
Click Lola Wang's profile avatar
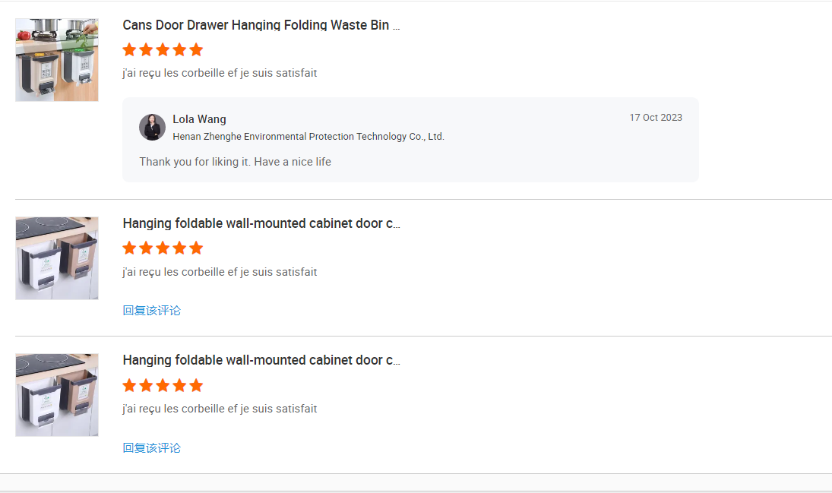coord(152,127)
